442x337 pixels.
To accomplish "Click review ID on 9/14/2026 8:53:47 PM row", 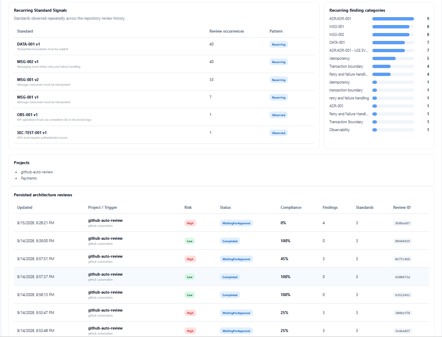I will pos(402,313).
